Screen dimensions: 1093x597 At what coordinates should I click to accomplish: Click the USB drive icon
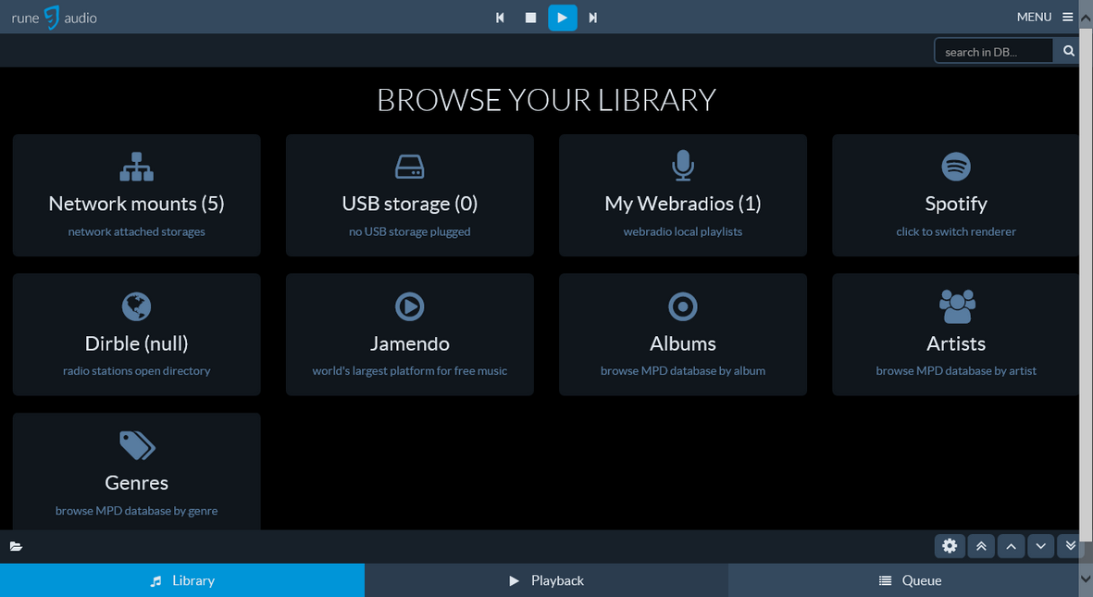pyautogui.click(x=410, y=167)
